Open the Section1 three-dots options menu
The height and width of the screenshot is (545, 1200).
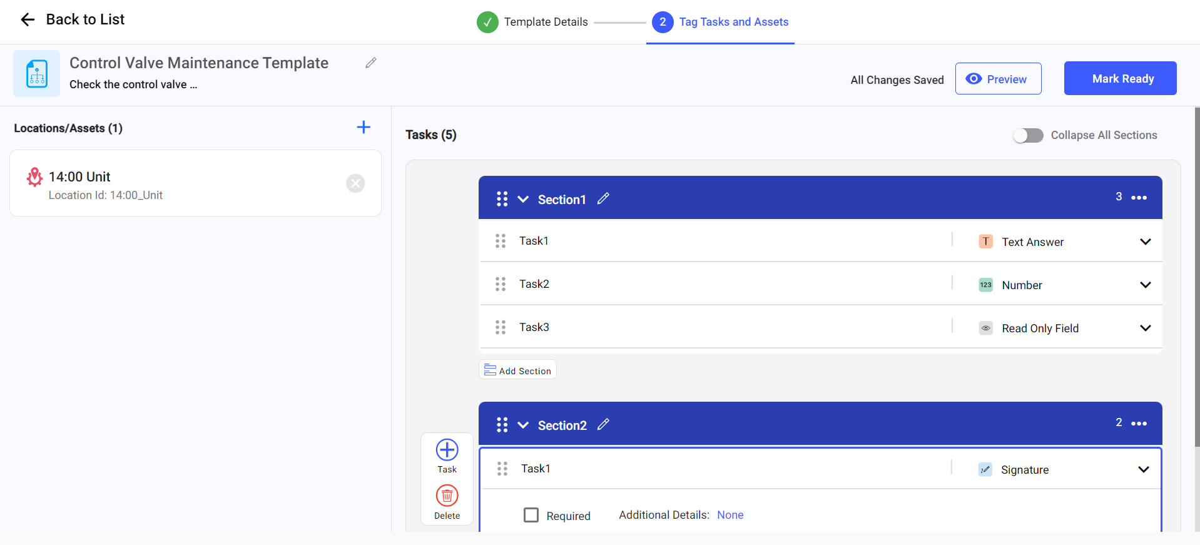pos(1139,198)
